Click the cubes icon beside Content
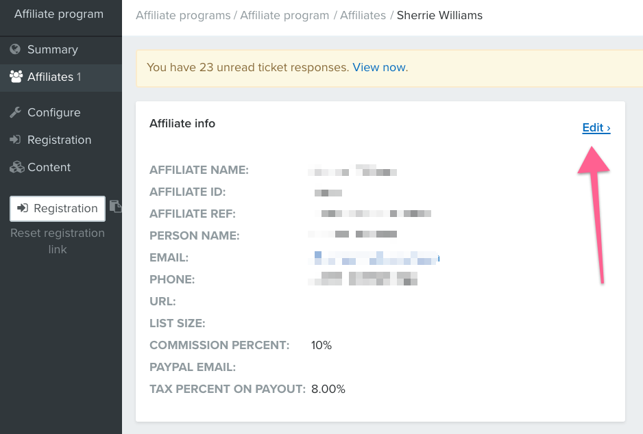 pos(16,167)
